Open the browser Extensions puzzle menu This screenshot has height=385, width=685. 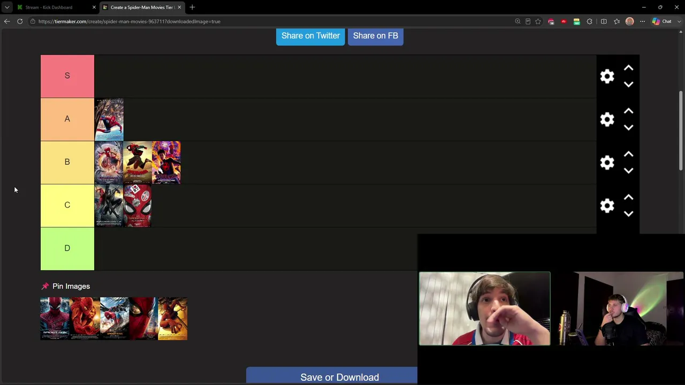[590, 21]
